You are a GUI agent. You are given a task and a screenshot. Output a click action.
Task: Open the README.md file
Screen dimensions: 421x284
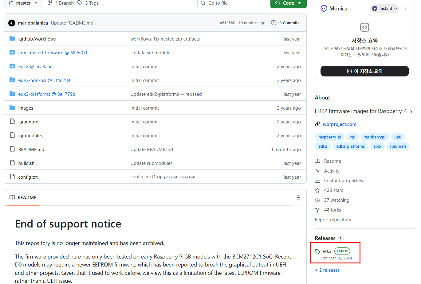[31, 150]
